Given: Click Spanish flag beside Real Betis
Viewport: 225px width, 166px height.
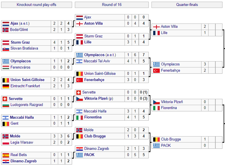Looking at the screenshot, I should tap(6, 155).
